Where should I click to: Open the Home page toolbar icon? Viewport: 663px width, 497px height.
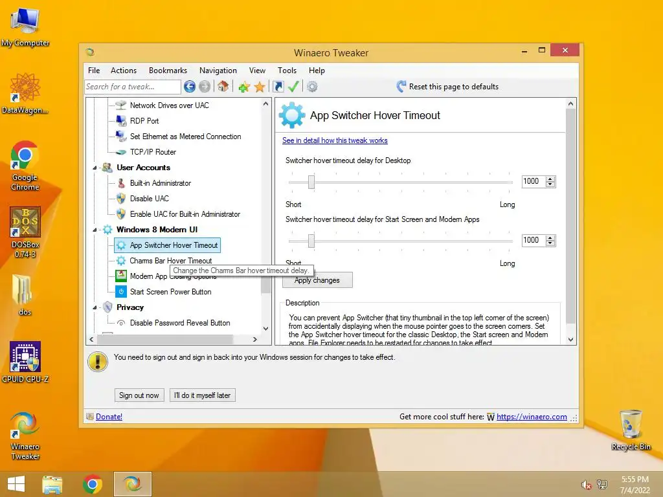coord(223,87)
